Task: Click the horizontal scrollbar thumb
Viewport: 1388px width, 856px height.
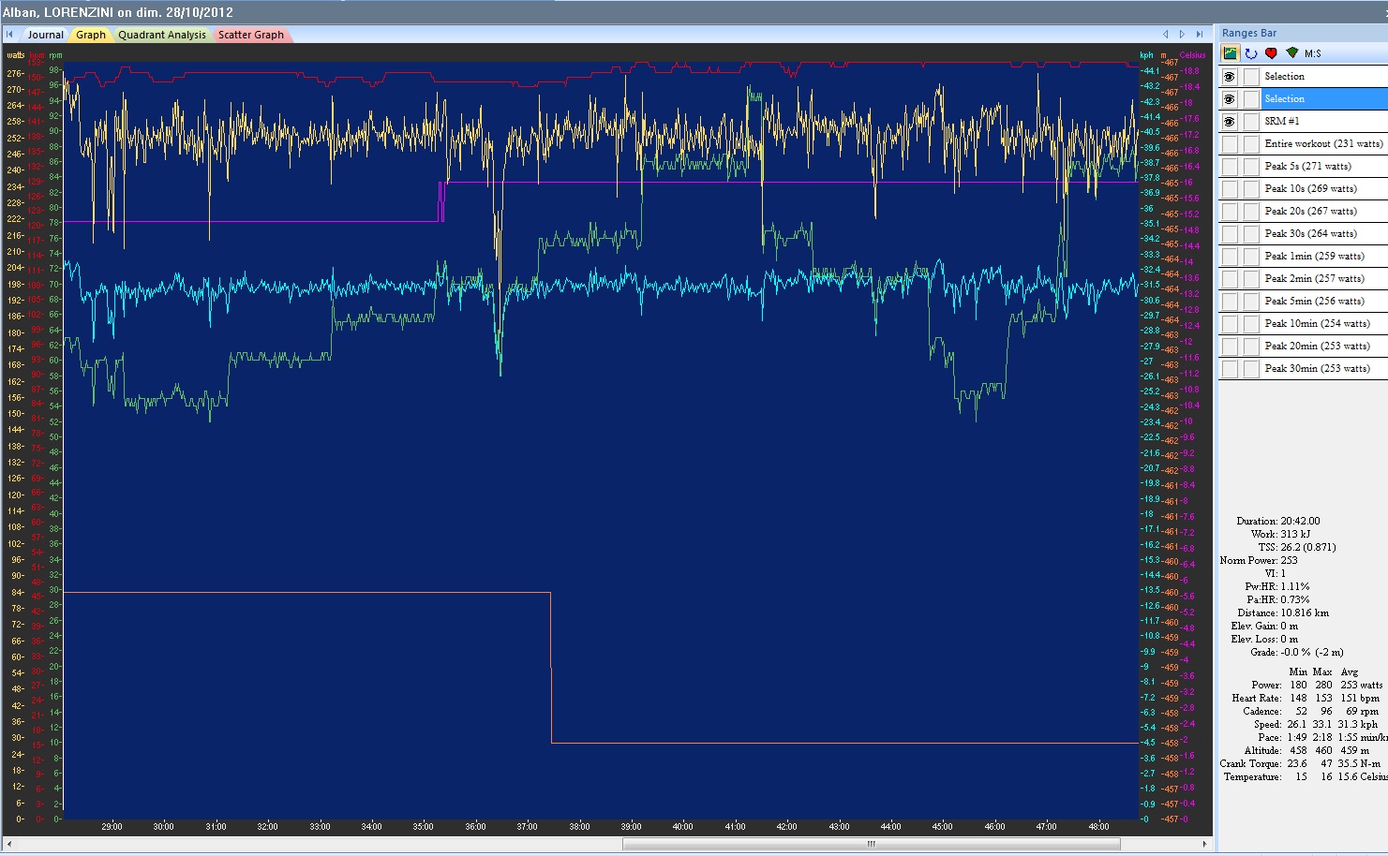Action: 871,845
